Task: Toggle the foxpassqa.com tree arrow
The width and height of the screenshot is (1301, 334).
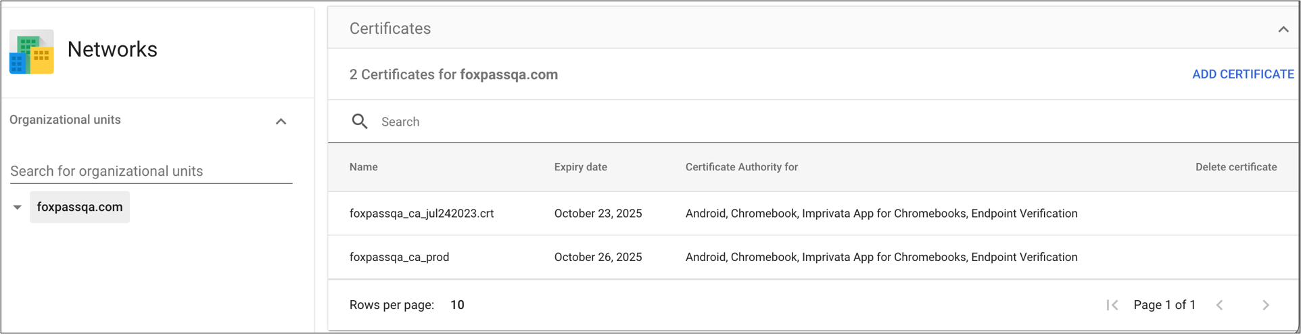Action: tap(18, 208)
